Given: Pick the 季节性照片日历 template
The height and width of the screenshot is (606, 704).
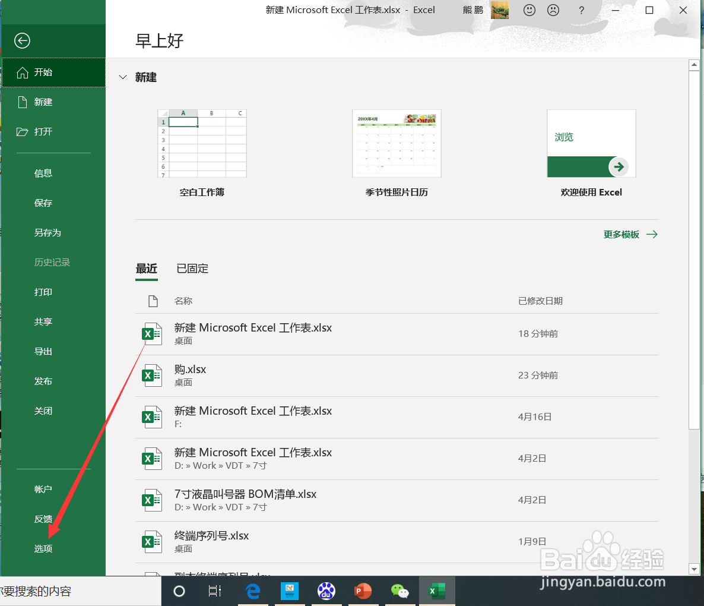Looking at the screenshot, I should point(397,153).
